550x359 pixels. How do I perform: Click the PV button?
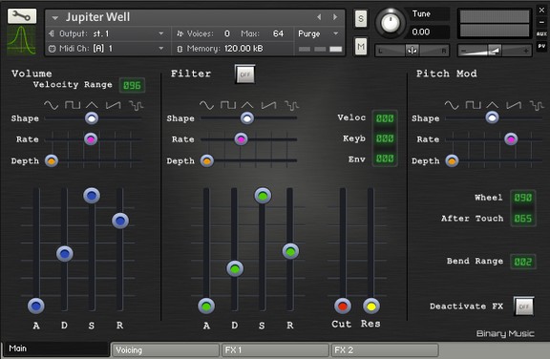tap(541, 46)
